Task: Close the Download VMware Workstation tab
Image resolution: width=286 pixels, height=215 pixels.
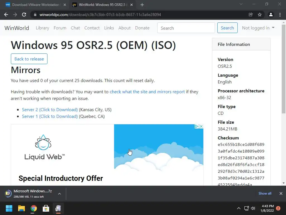Action: click(x=65, y=5)
